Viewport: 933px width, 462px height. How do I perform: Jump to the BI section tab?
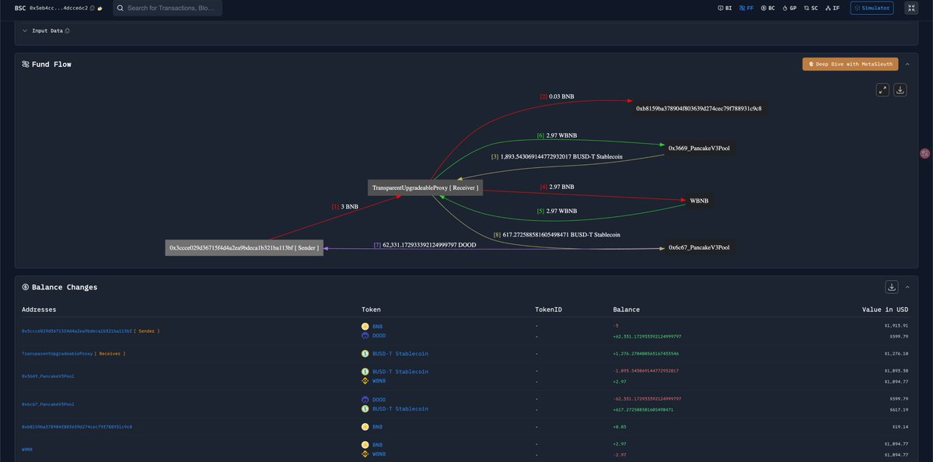click(x=724, y=8)
